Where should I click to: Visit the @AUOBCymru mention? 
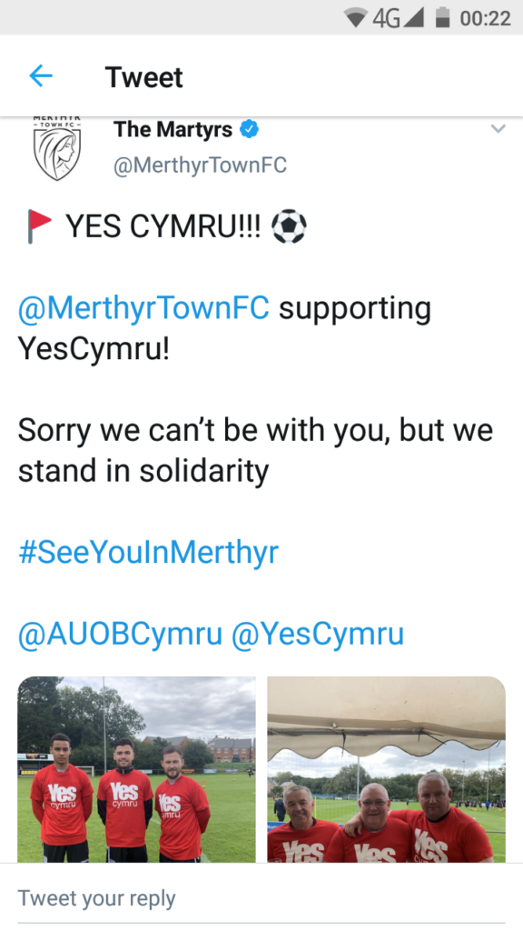click(120, 634)
